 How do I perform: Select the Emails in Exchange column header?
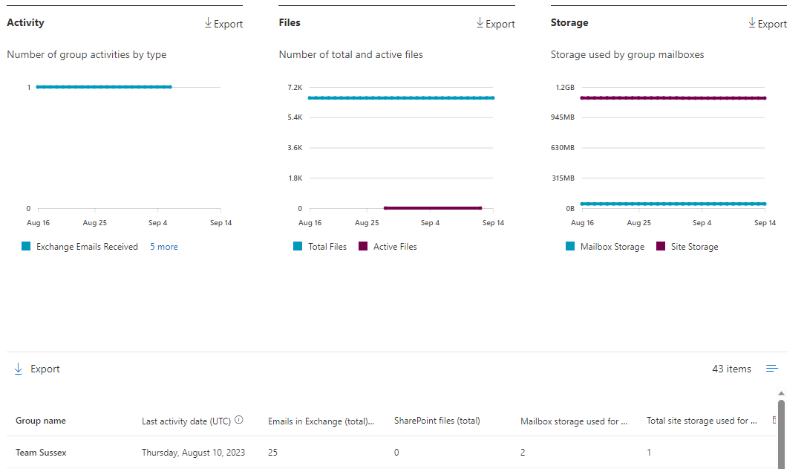[x=321, y=420]
